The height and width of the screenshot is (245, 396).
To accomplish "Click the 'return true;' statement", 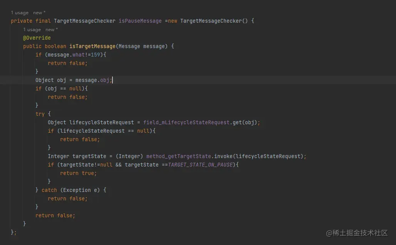I will (78, 173).
